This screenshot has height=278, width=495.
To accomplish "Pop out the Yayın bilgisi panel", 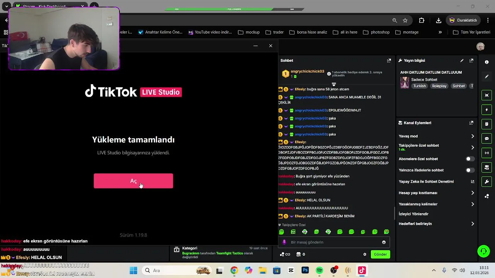I will point(471,61).
